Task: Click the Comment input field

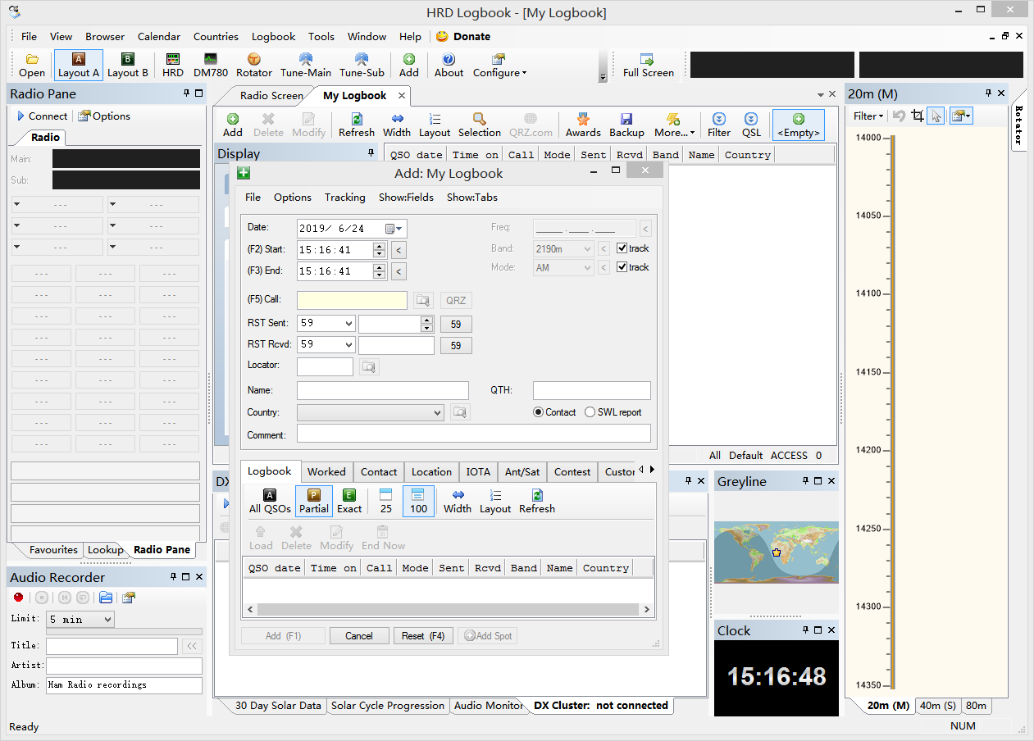Action: click(474, 434)
